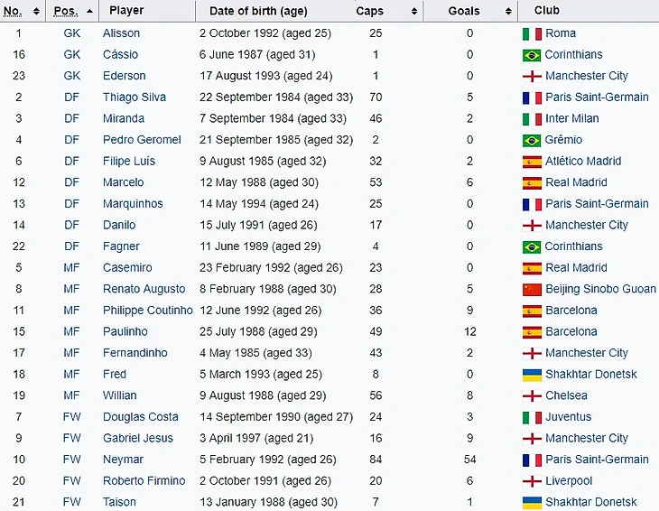Image resolution: width=659 pixels, height=511 pixels.
Task: Sort the table by the No. column arrows
Action: 36,11
